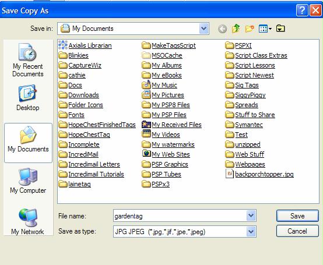The image size is (323, 265).
Task: Open the Save as type dropdown
Action: tap(251, 232)
